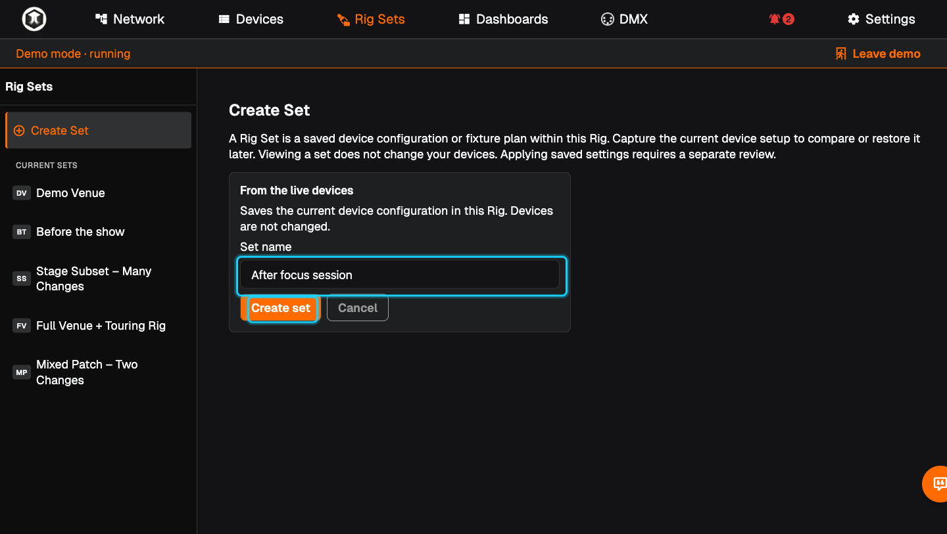This screenshot has height=534, width=947.
Task: Click the MP badge for Mixed Patch
Action: pyautogui.click(x=22, y=372)
